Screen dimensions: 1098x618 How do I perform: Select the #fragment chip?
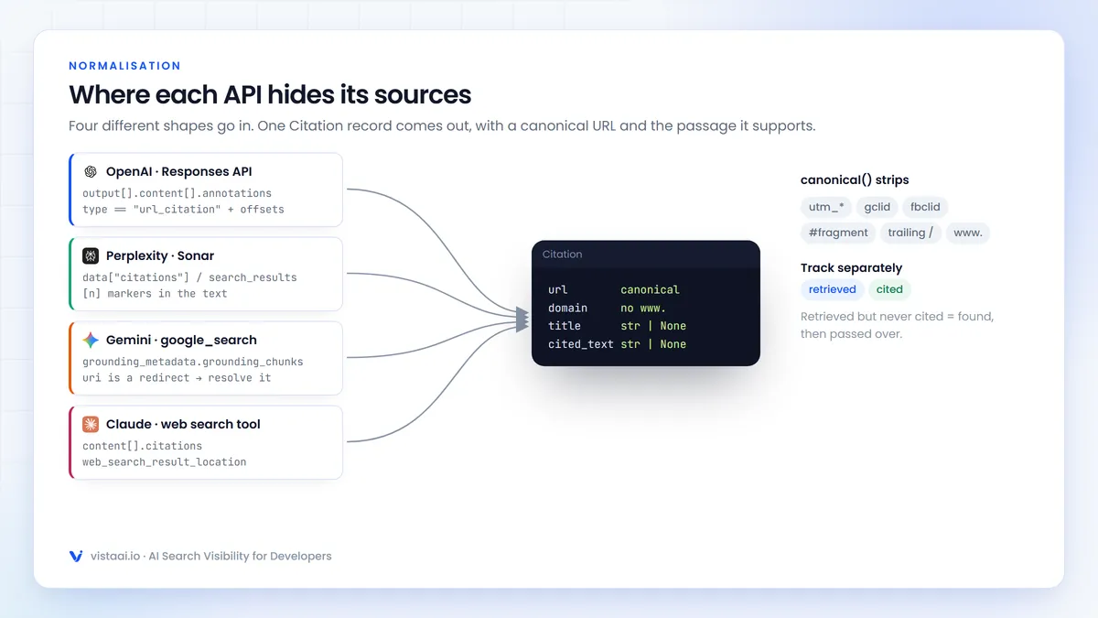838,233
